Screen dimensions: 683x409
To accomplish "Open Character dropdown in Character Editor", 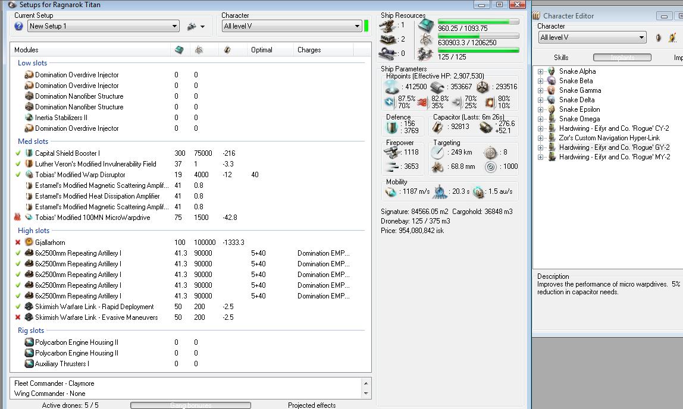I will 591,37.
